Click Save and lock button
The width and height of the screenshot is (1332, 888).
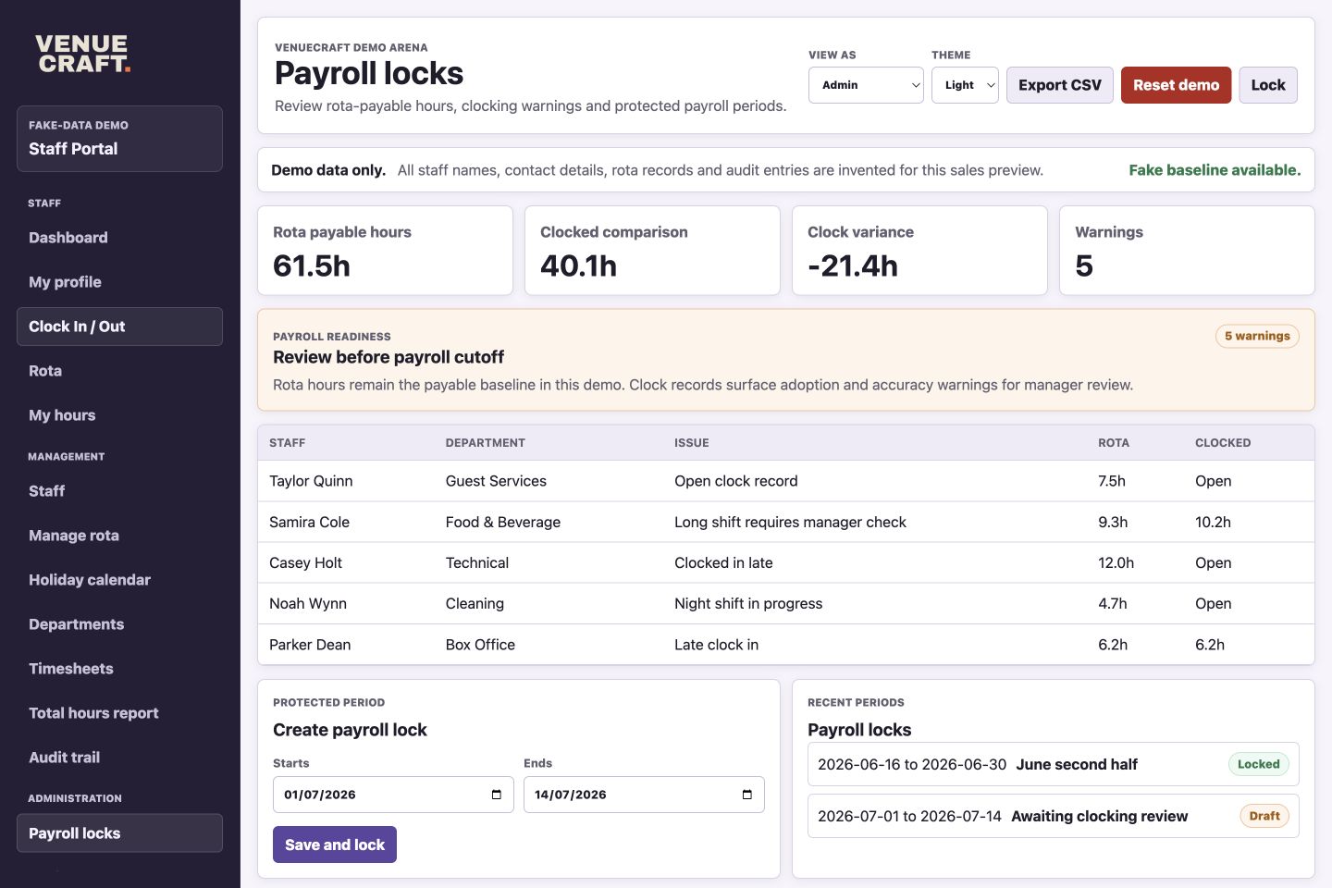click(x=335, y=845)
